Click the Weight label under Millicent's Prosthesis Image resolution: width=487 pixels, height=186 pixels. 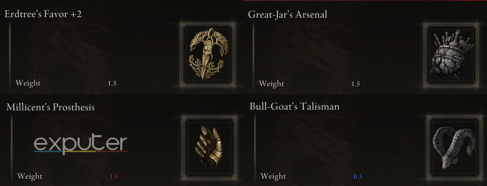(x=30, y=176)
